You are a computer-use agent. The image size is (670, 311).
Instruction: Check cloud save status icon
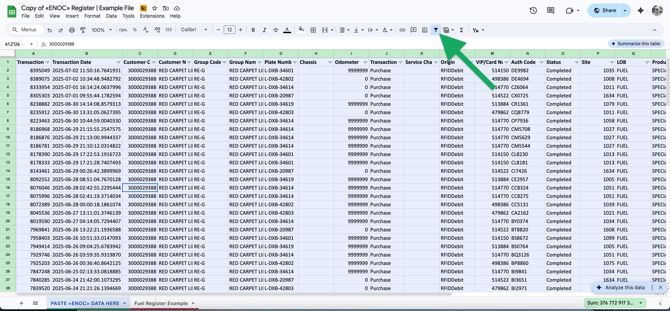pyautogui.click(x=177, y=8)
